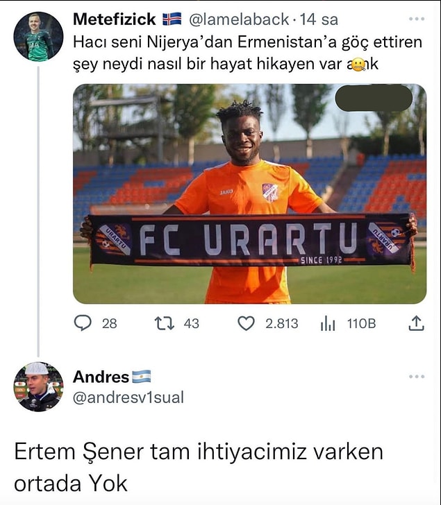The width and height of the screenshot is (441, 505).
Task: Click the Andres display name
Action: pos(101,377)
